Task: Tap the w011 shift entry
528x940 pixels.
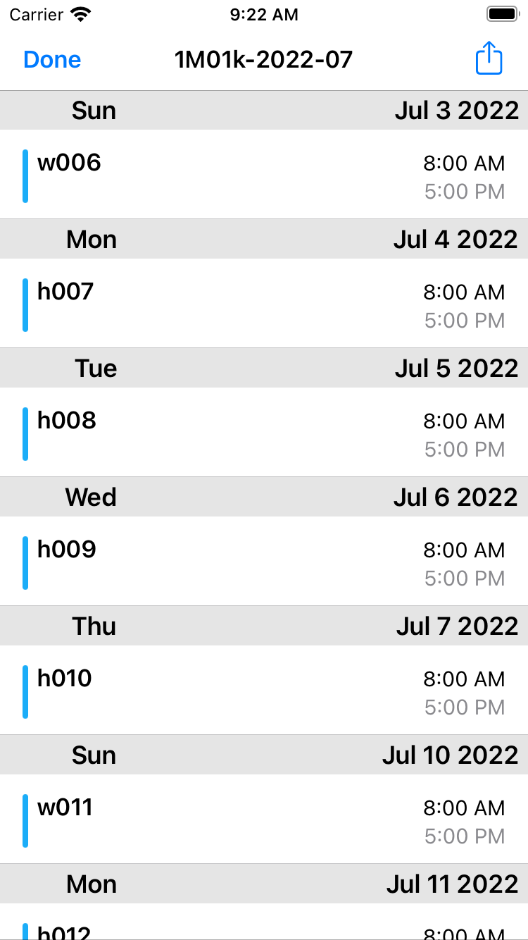Action: pyautogui.click(x=264, y=820)
